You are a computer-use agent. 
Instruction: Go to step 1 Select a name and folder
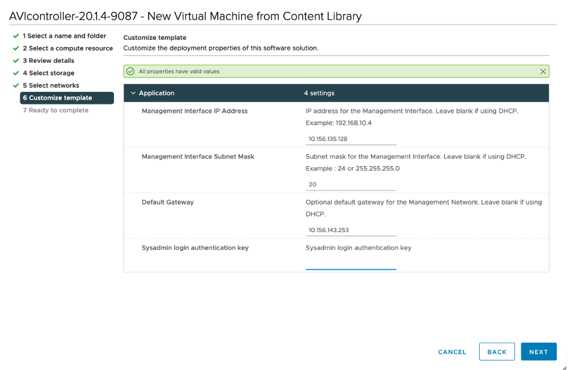[x=64, y=36]
